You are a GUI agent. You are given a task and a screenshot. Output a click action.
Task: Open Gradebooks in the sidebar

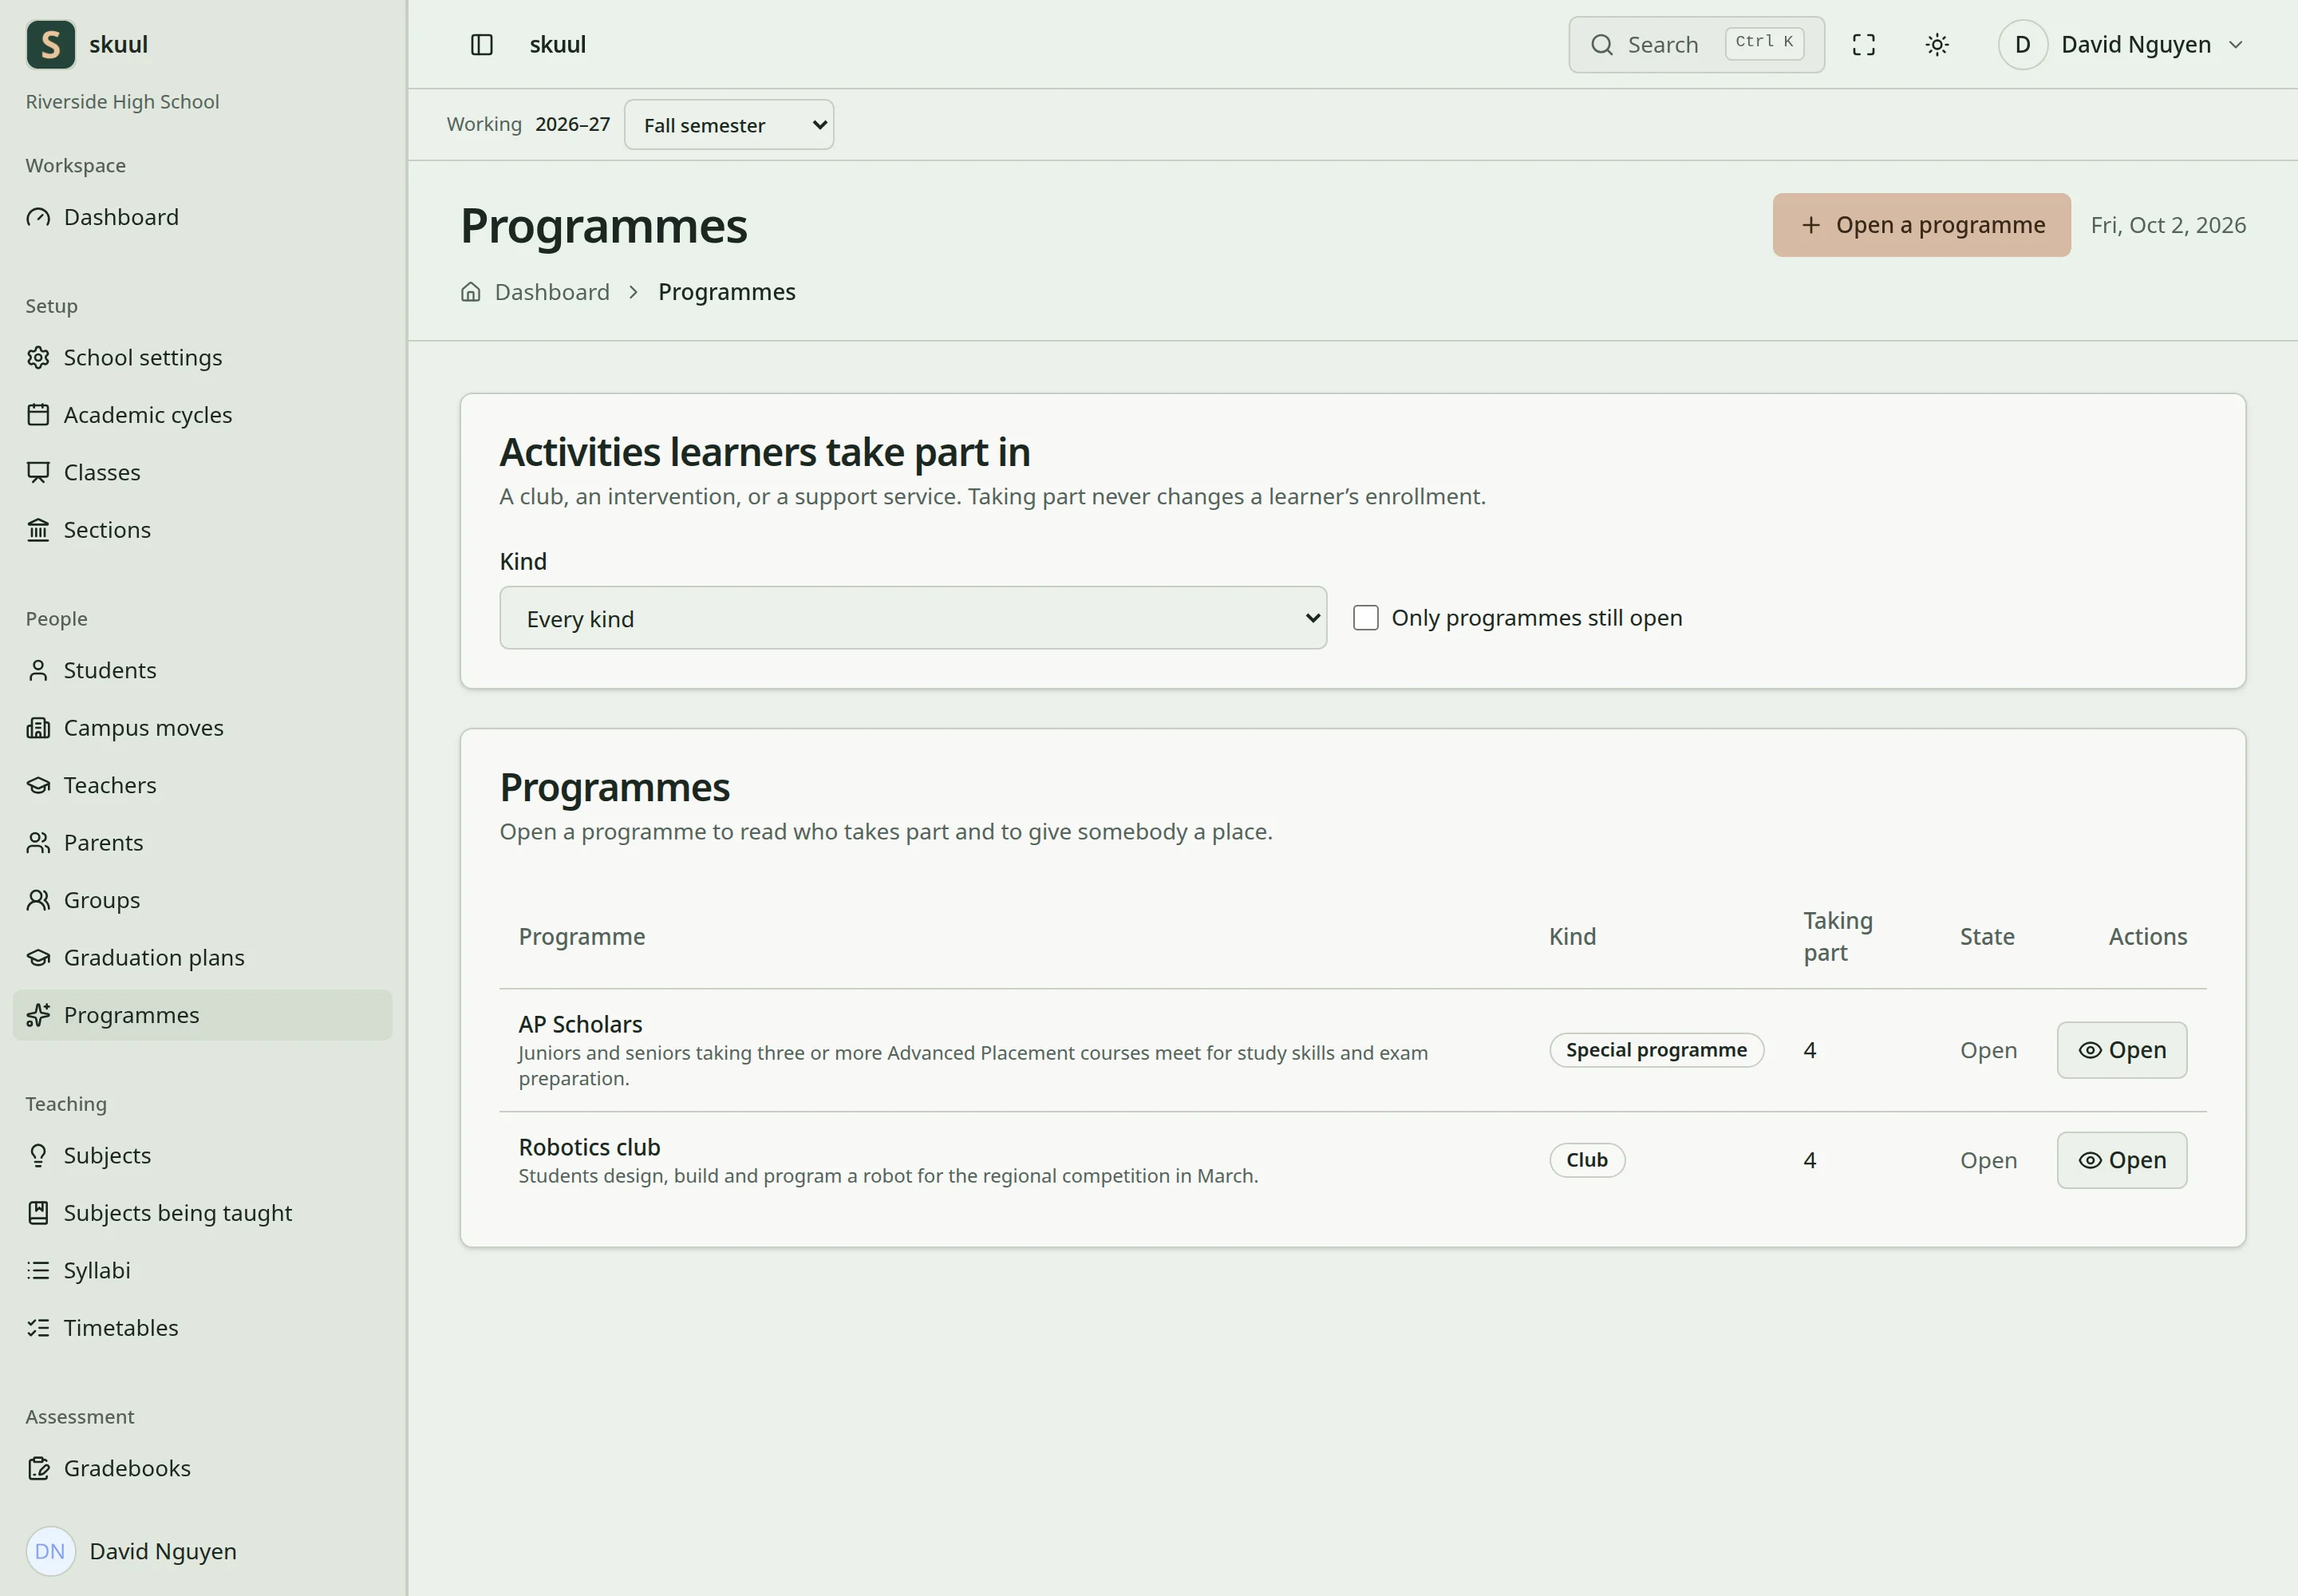point(203,1468)
